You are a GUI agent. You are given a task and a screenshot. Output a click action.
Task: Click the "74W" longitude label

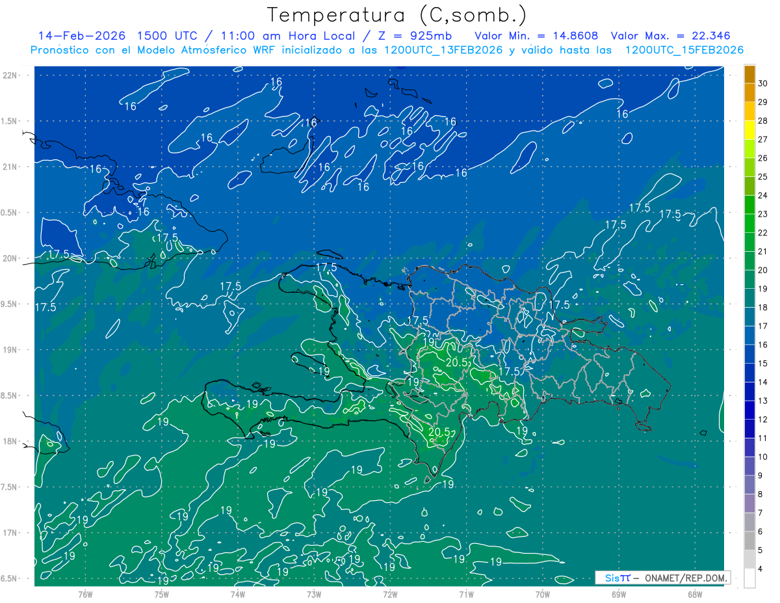tap(237, 594)
